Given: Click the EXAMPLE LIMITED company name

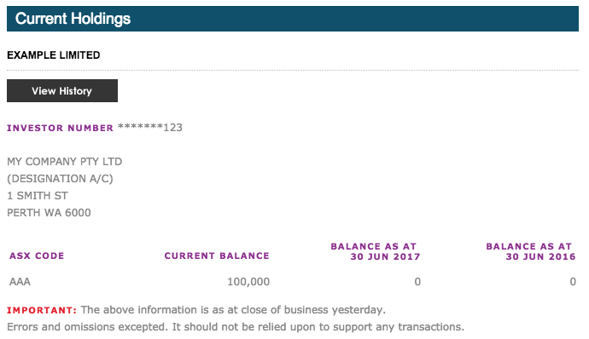Looking at the screenshot, I should coord(53,55).
